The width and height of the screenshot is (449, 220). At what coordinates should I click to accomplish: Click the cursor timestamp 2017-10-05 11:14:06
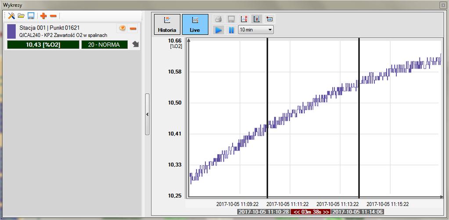click(358, 212)
